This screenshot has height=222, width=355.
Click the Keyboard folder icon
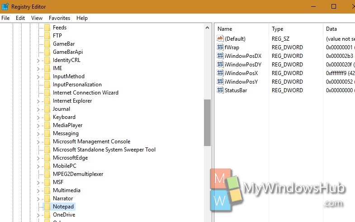tap(47, 117)
